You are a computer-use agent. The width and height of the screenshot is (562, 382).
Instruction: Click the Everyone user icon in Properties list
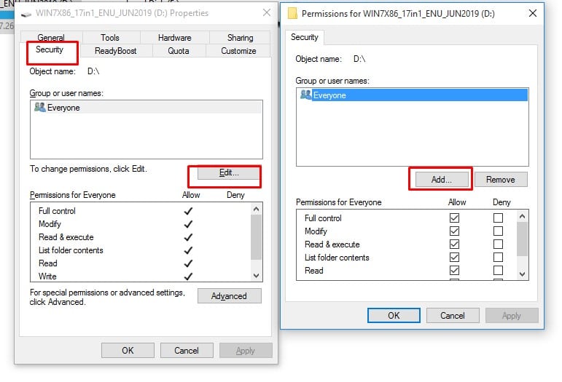[39, 108]
